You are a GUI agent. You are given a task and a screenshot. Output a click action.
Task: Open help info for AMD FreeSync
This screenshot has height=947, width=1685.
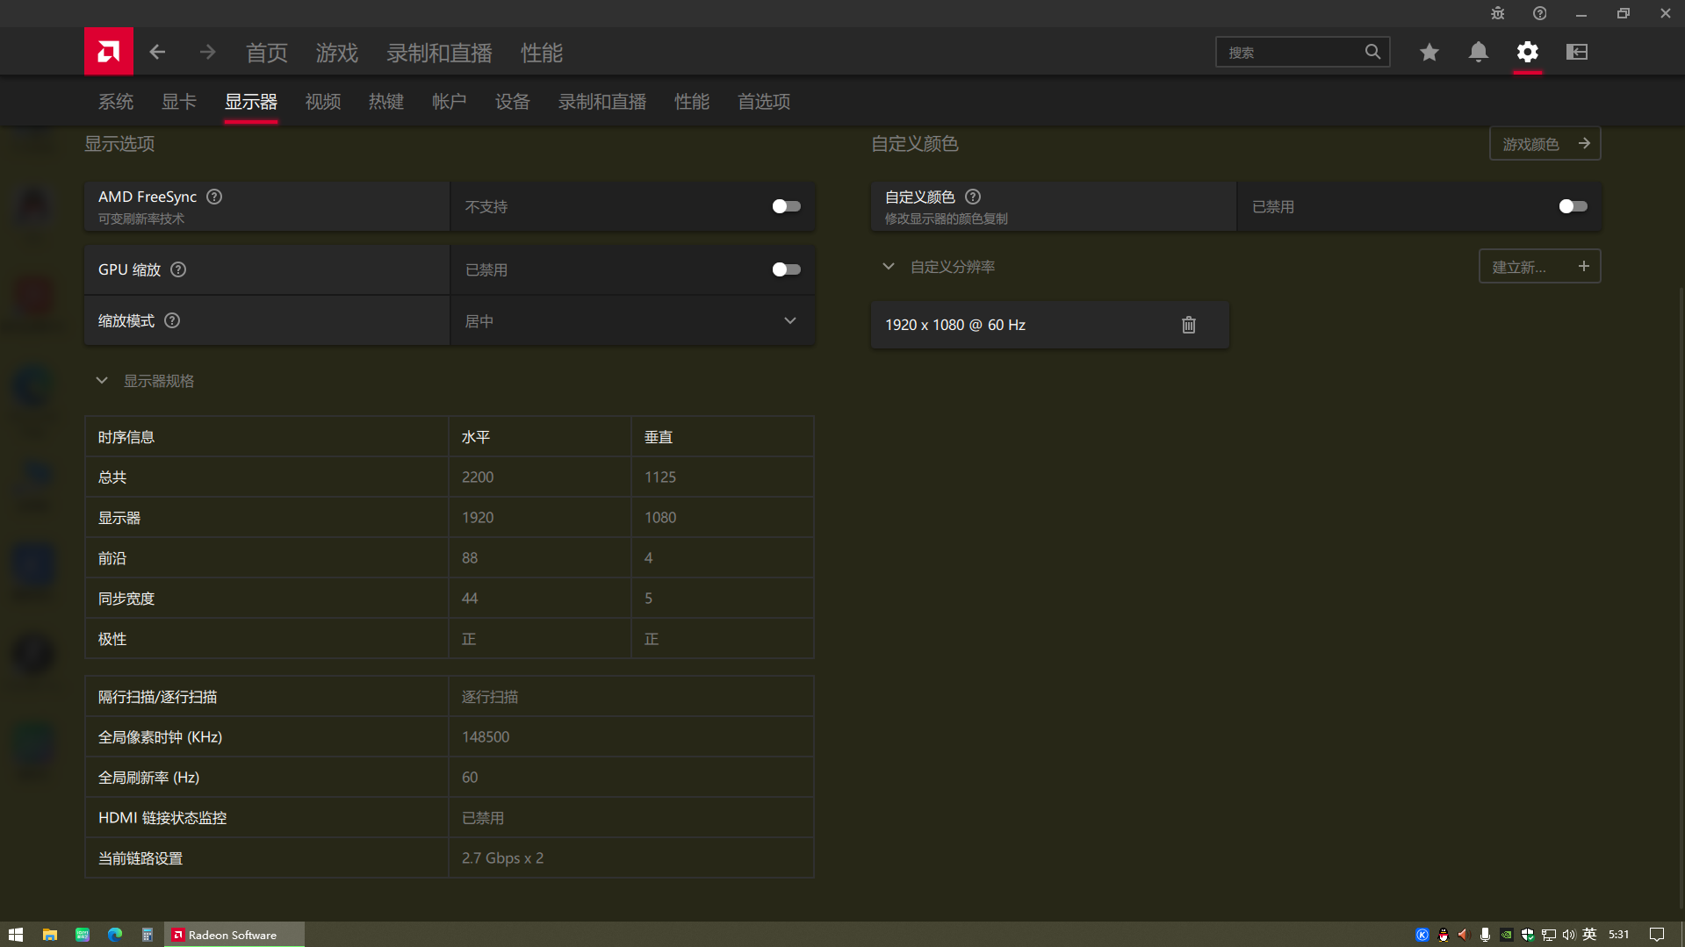[213, 197]
